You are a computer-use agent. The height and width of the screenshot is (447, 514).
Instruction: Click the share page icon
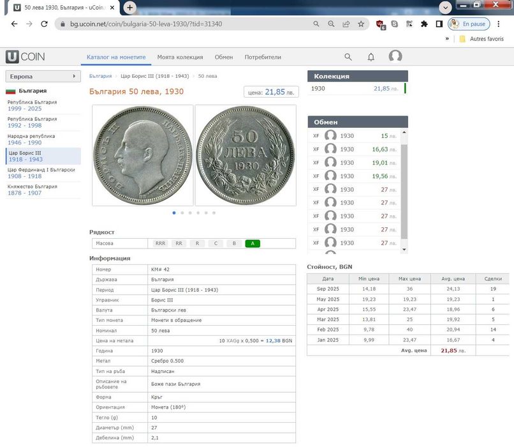pyautogui.click(x=346, y=24)
